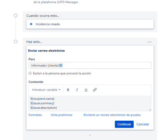The width and height of the screenshot is (163, 140).
Task: Open the three-dots menu of Haz esto
Action: click(150, 42)
